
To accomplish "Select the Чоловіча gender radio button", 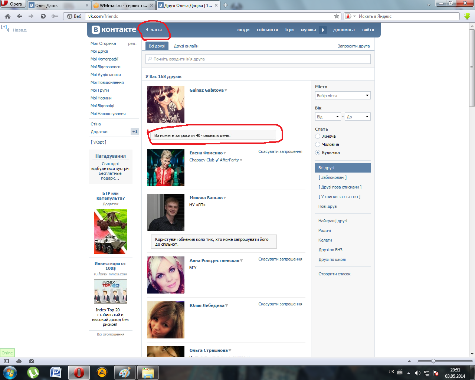I will [318, 144].
